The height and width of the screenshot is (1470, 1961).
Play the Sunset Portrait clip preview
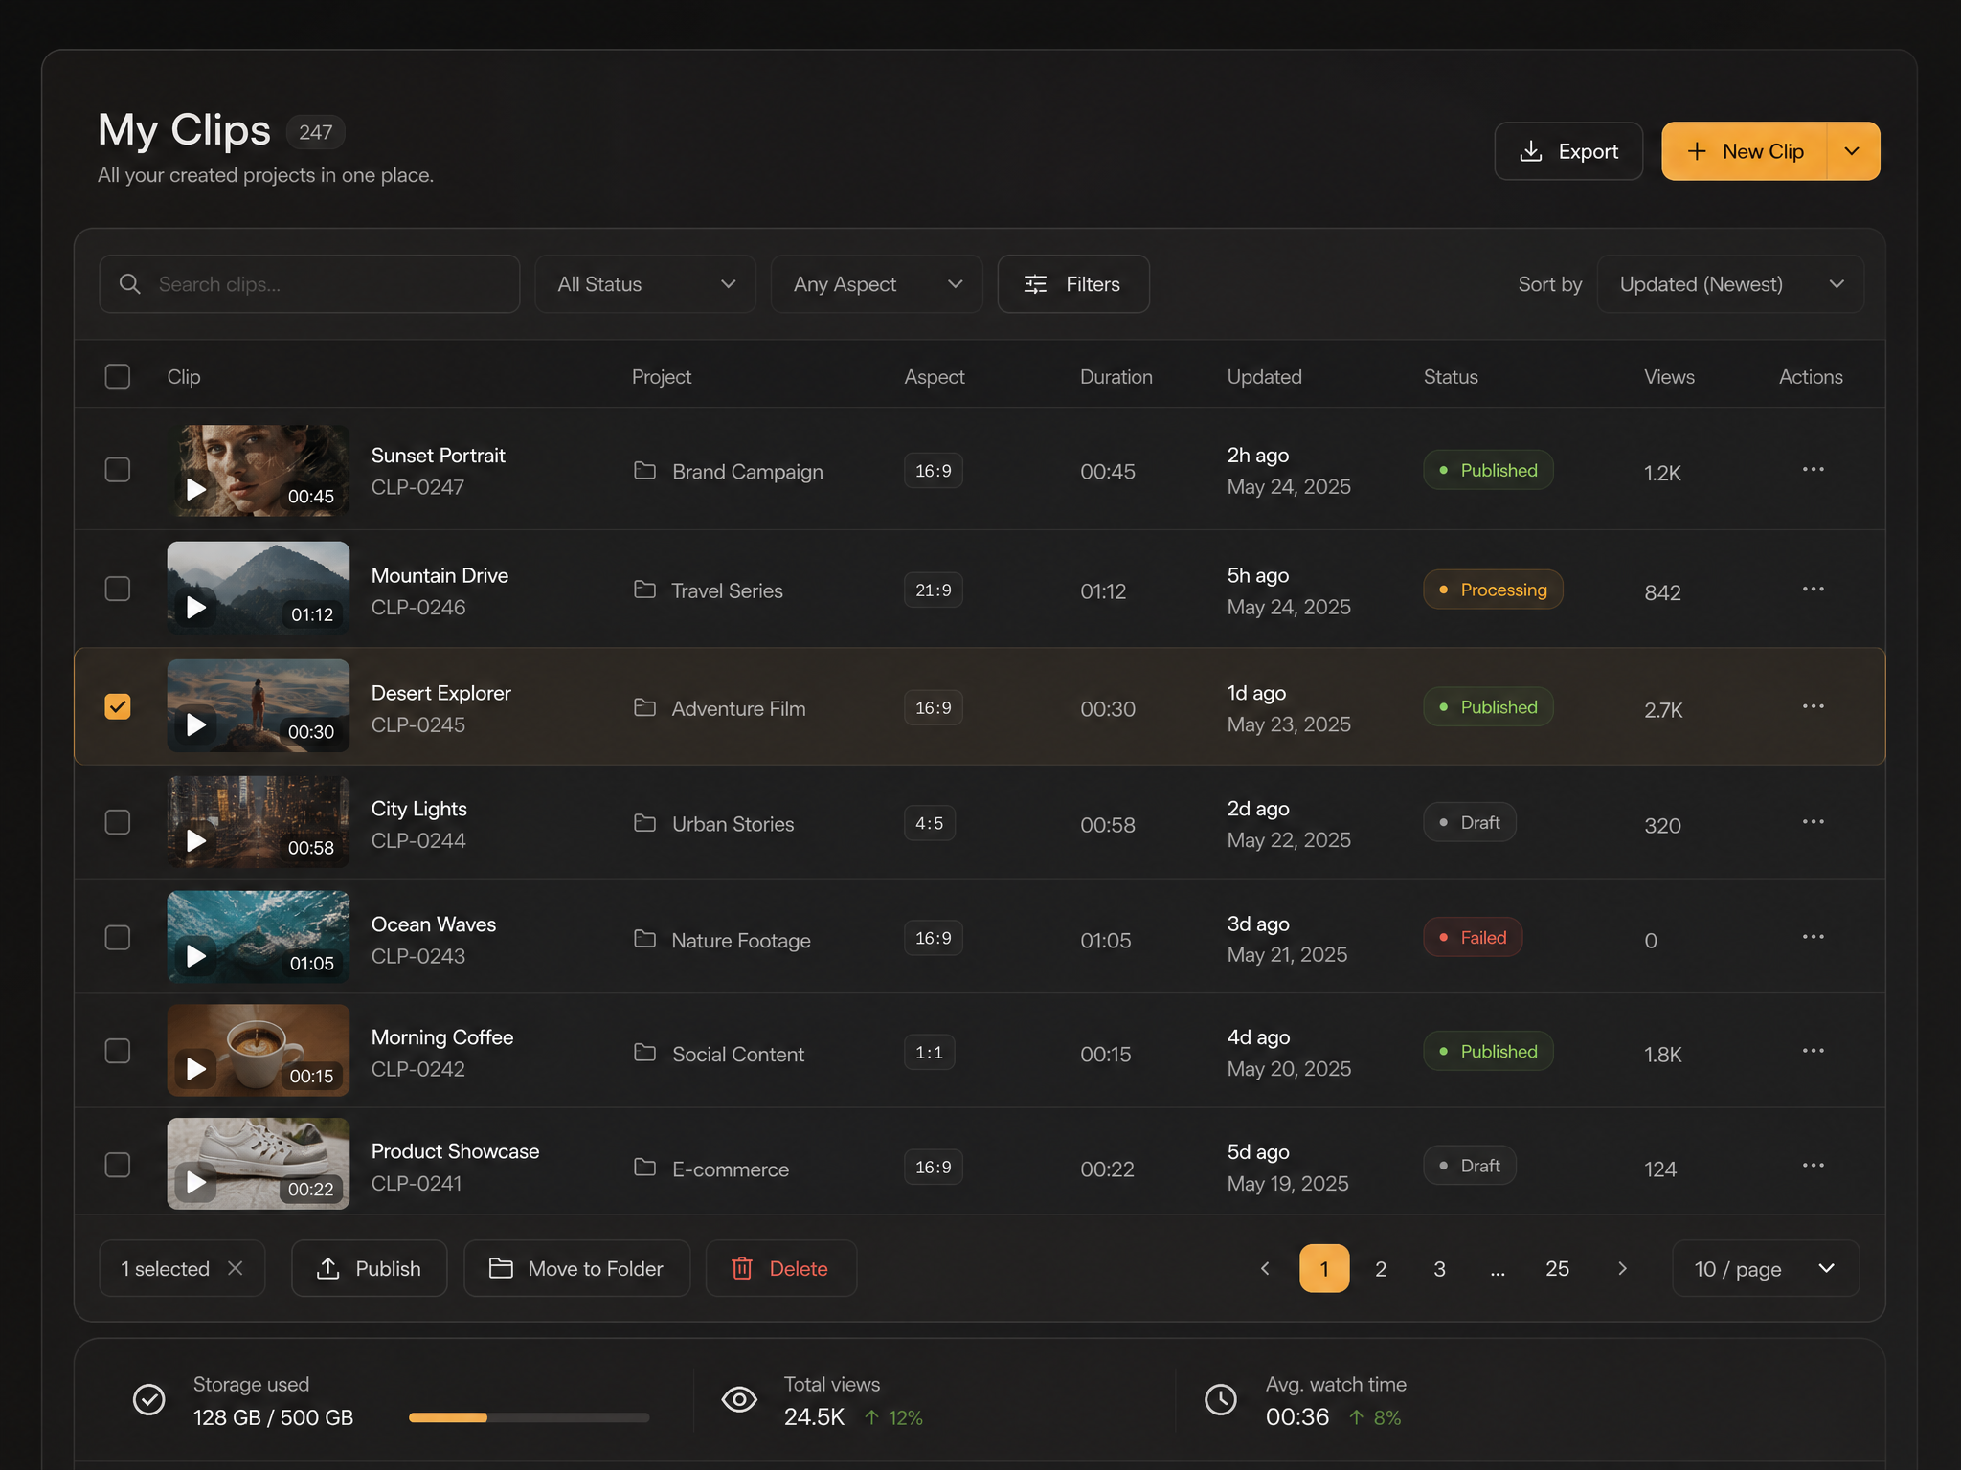pos(196,490)
